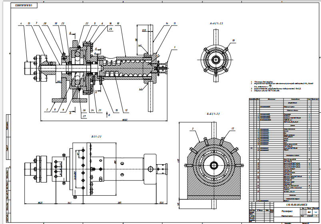Click part callout number 1 at right

tap(175, 47)
